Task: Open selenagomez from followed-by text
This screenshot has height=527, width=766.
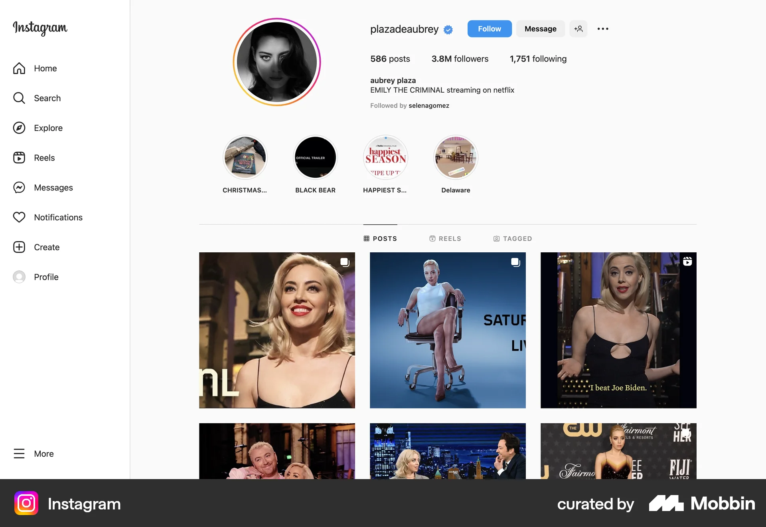Action: point(429,105)
